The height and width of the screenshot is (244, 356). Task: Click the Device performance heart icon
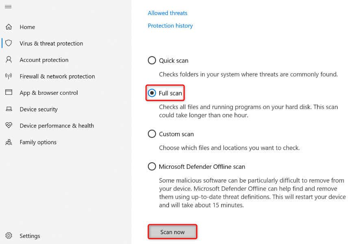pos(9,125)
